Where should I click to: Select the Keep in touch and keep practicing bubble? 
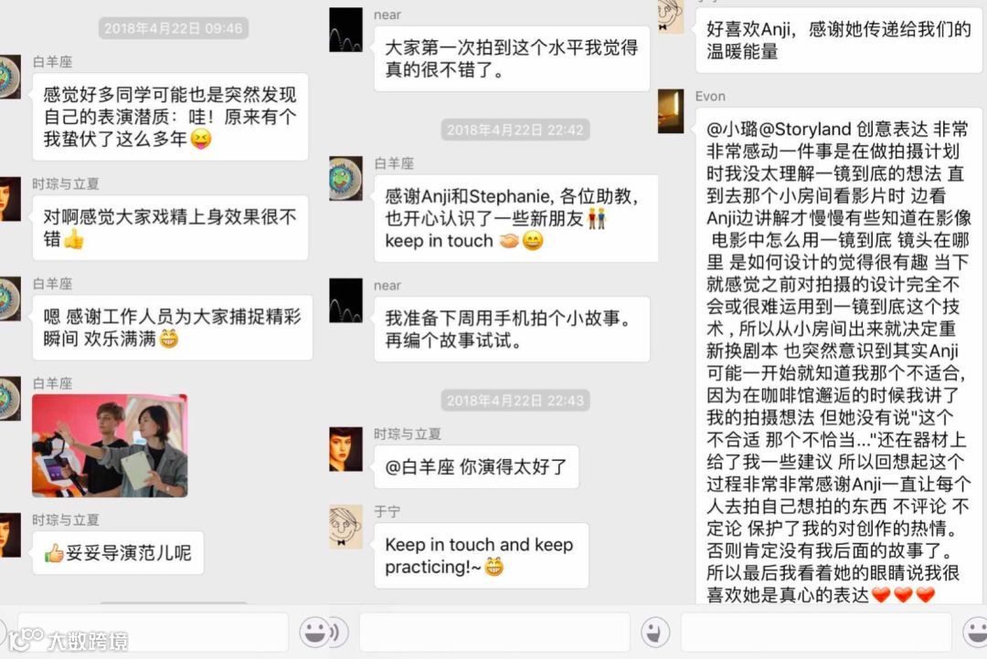pyautogui.click(x=481, y=556)
